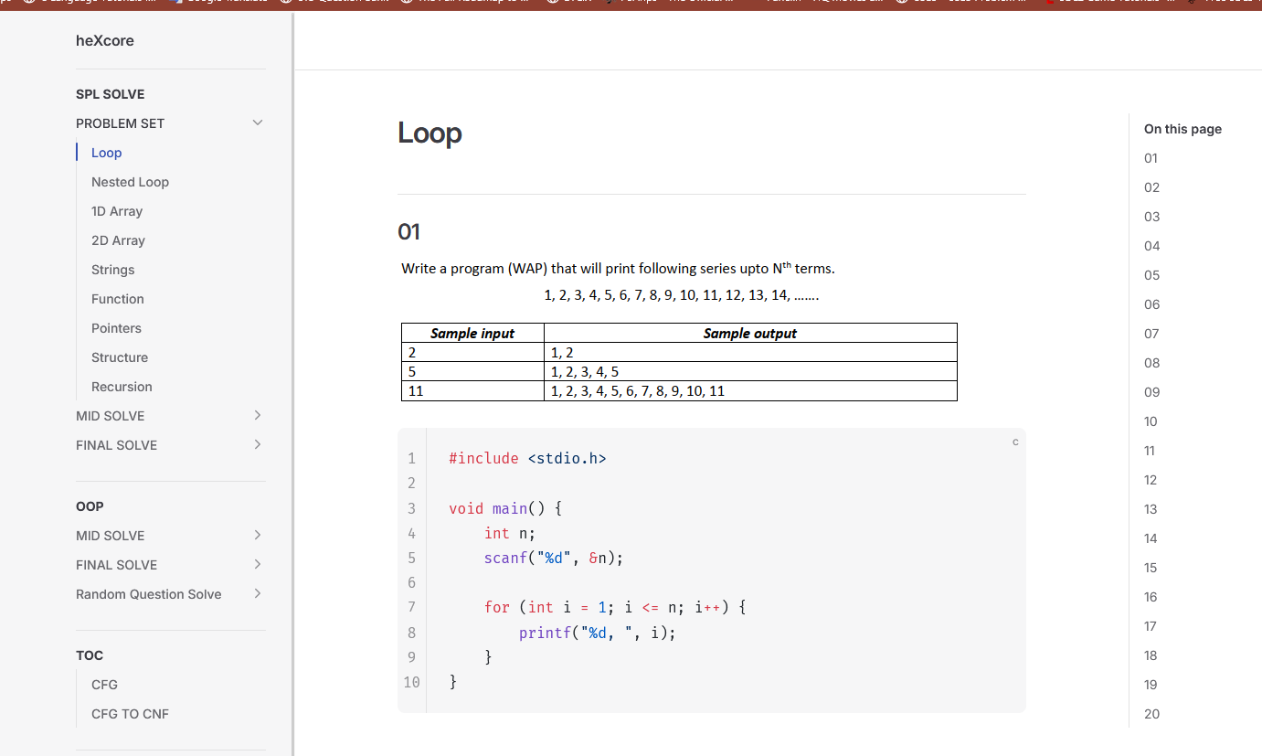Image resolution: width=1262 pixels, height=756 pixels.
Task: Click FINAL SOLVE under SPL SOLVE
Action: tap(116, 445)
